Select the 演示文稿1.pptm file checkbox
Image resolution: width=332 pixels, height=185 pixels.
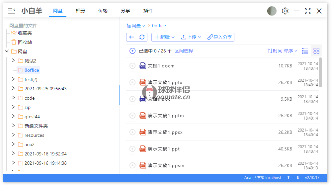[132, 116]
